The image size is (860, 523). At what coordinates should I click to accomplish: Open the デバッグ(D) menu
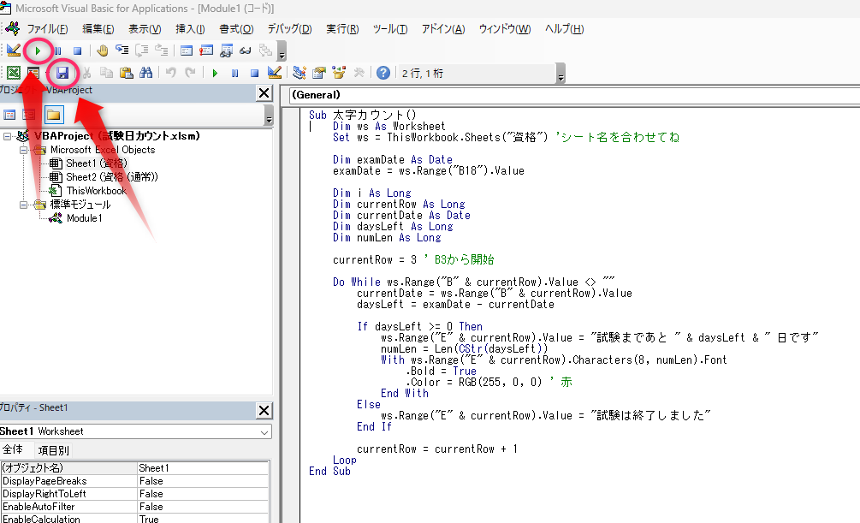coord(289,29)
